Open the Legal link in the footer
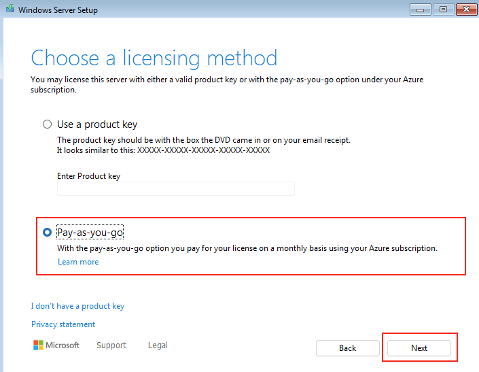Viewport: 479px width, 372px height. point(158,345)
